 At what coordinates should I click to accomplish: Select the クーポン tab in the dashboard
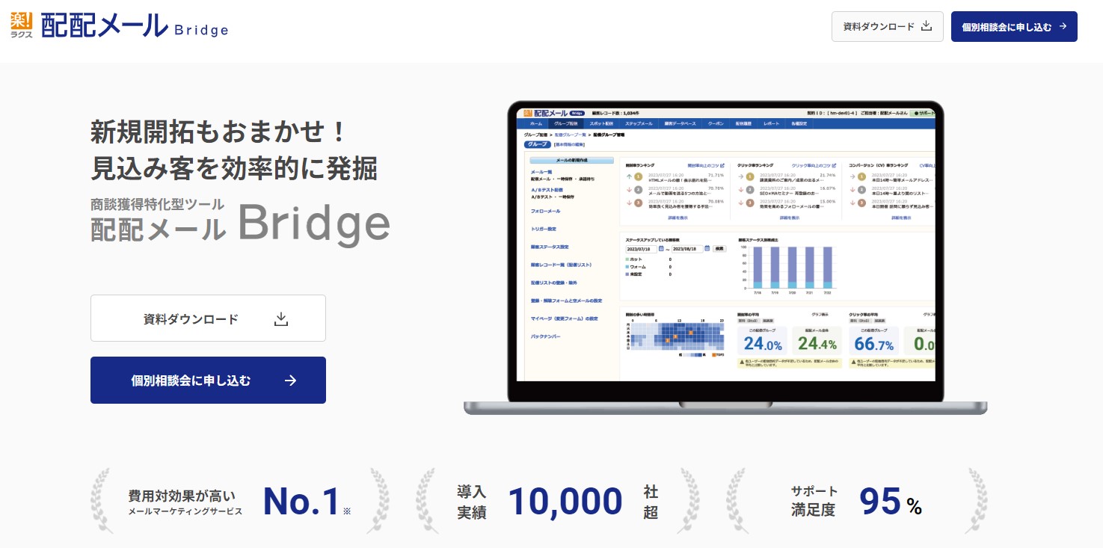[x=716, y=123]
